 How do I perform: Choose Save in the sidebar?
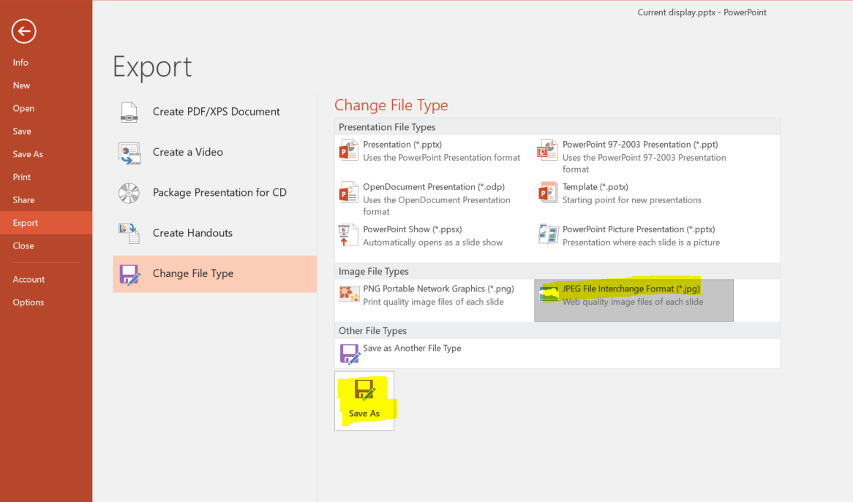coord(46,131)
